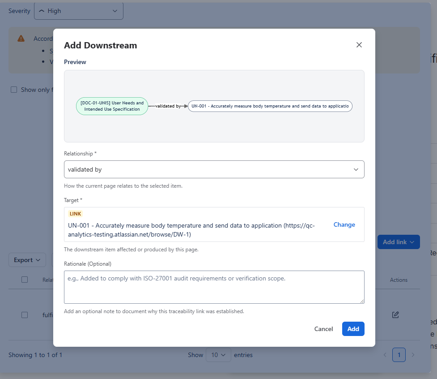Open the Severity dropdown set to High
The height and width of the screenshot is (379, 437).
pos(79,11)
